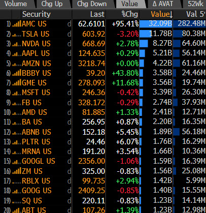Click last price 62.6101

tap(91, 24)
